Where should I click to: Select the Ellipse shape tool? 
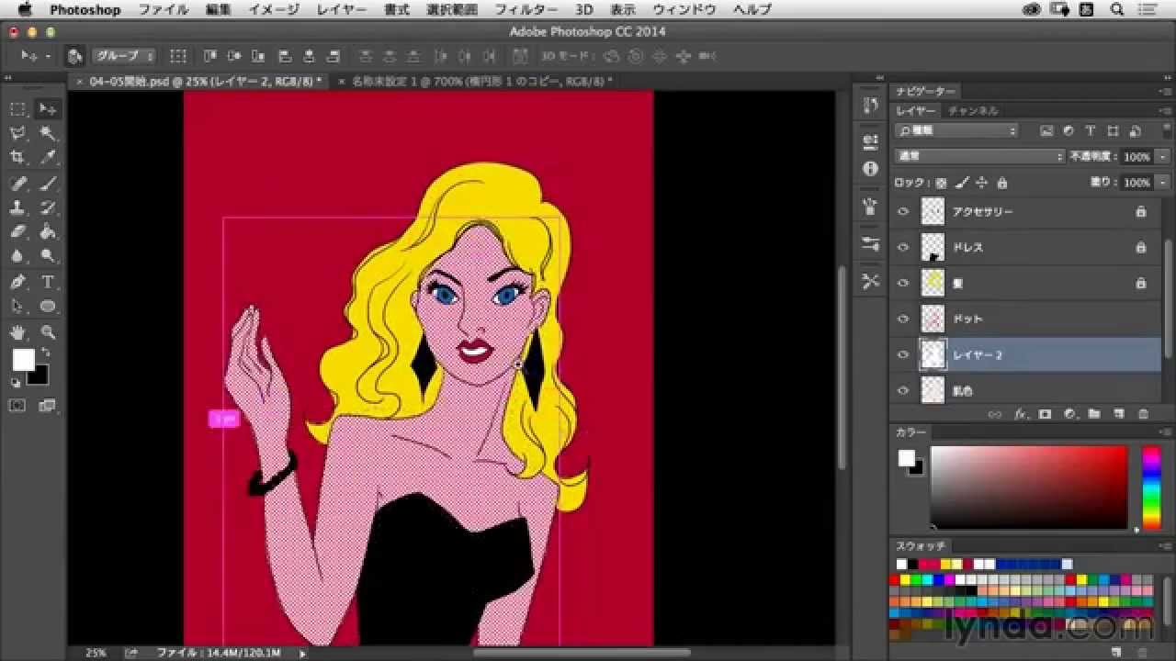click(x=48, y=307)
